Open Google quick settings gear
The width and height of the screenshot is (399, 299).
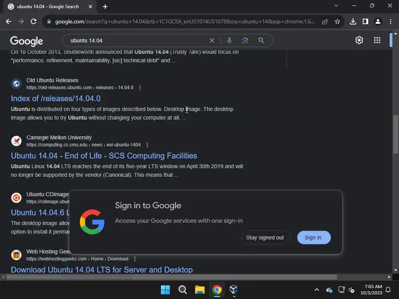(x=359, y=40)
